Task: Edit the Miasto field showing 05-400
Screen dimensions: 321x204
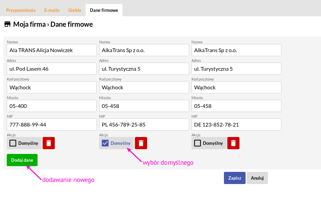Action: pos(52,106)
